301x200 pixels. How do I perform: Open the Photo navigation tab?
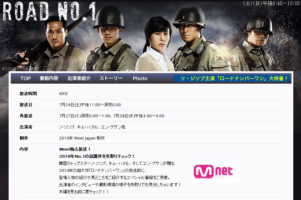coord(140,78)
